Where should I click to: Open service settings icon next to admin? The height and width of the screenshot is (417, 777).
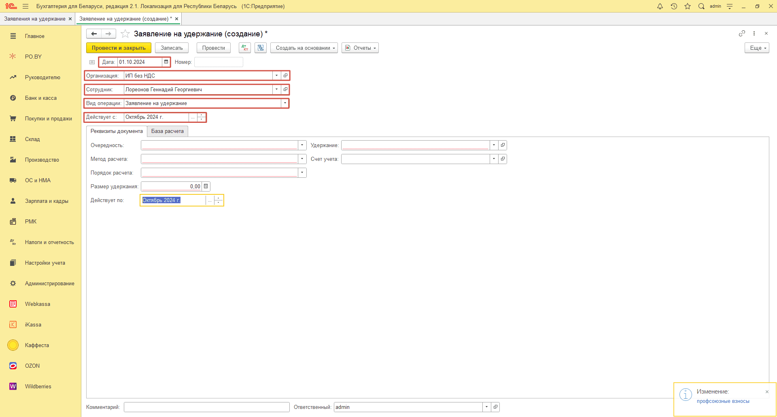pos(730,6)
